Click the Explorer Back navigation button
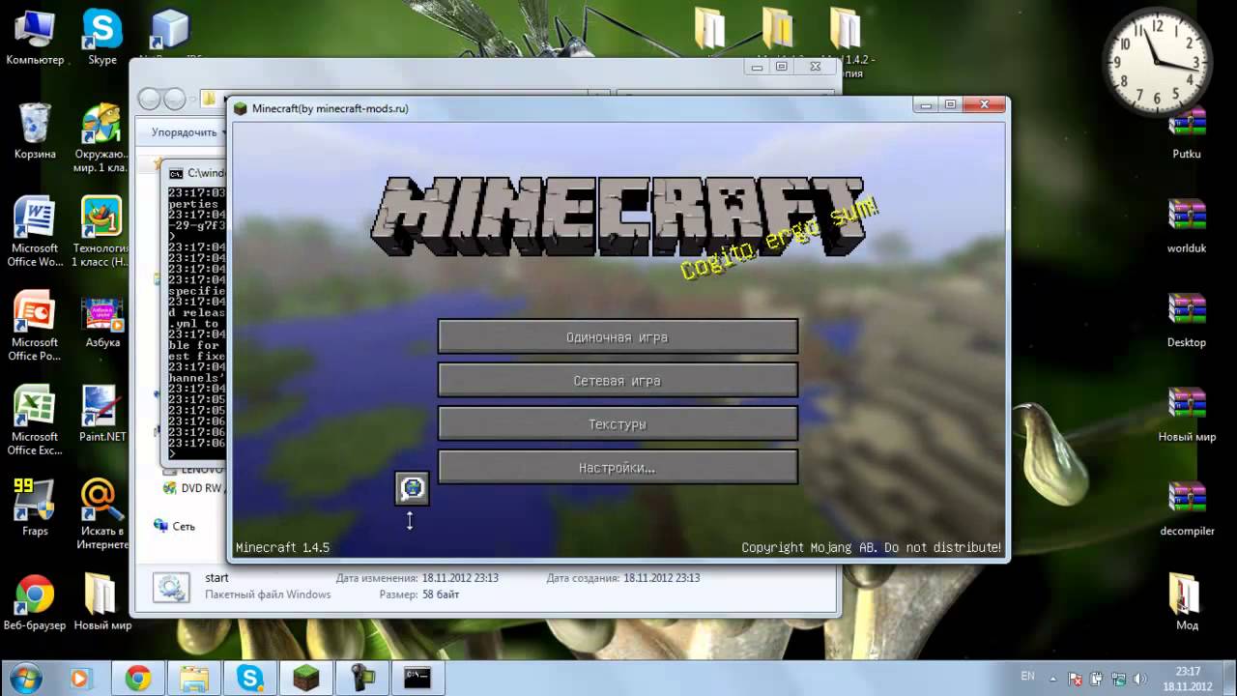 coord(150,99)
